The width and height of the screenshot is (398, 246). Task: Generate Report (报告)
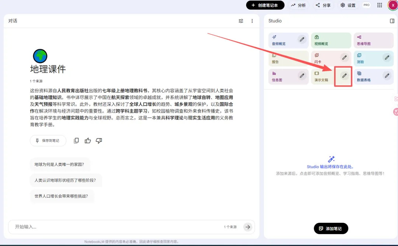click(x=288, y=58)
